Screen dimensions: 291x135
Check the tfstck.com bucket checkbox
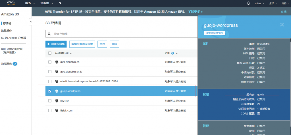click(50, 110)
